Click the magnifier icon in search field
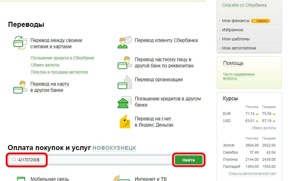Screen dimensions: 290x181 [x=14, y=160]
